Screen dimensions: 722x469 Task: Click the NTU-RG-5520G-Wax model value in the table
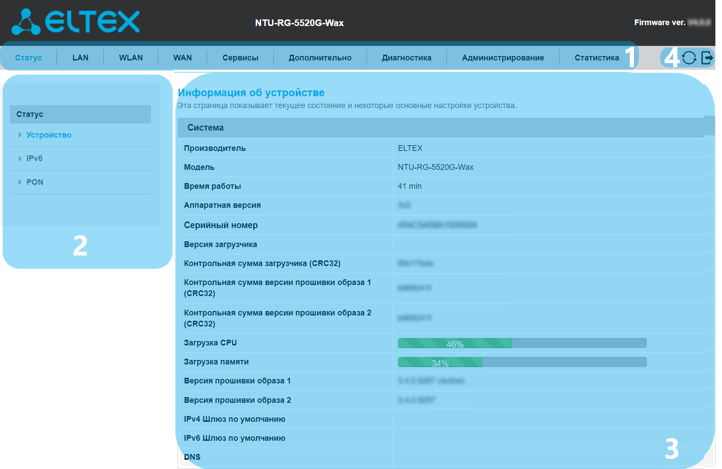pyautogui.click(x=436, y=167)
